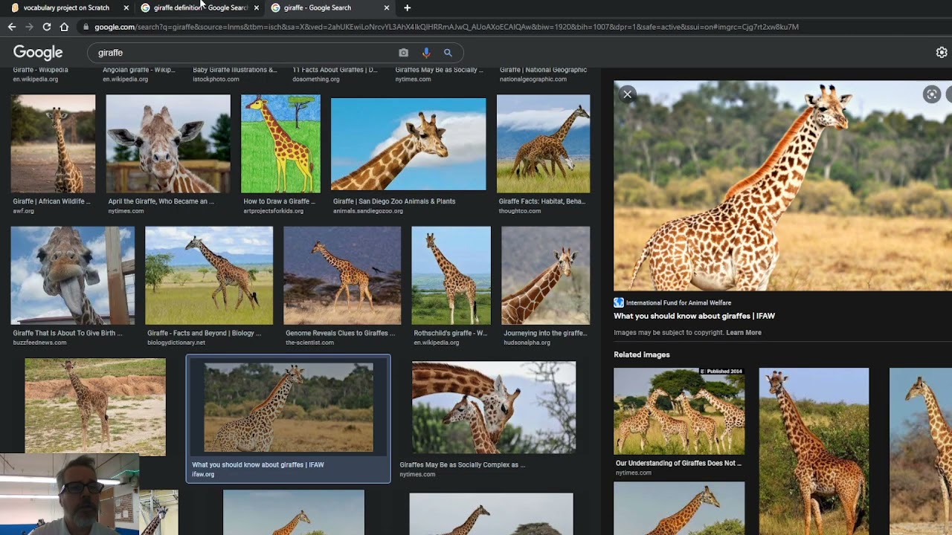Click the browser address bar URL
952x535 pixels.
[x=446, y=27]
